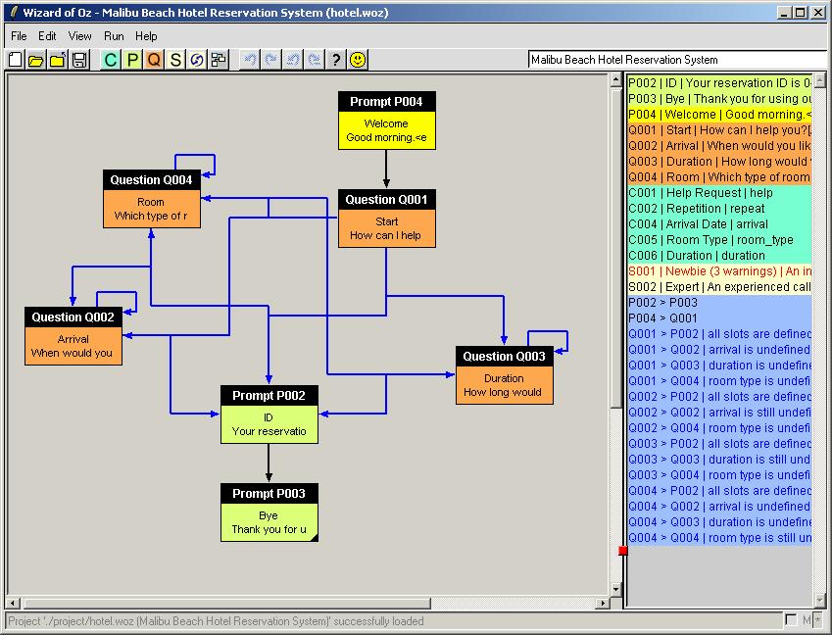Image resolution: width=832 pixels, height=635 pixels.
Task: Open the Help menu
Action: coord(146,36)
